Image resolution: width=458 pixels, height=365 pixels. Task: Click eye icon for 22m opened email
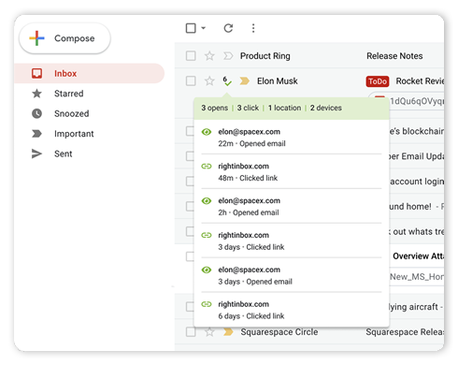[x=207, y=132]
